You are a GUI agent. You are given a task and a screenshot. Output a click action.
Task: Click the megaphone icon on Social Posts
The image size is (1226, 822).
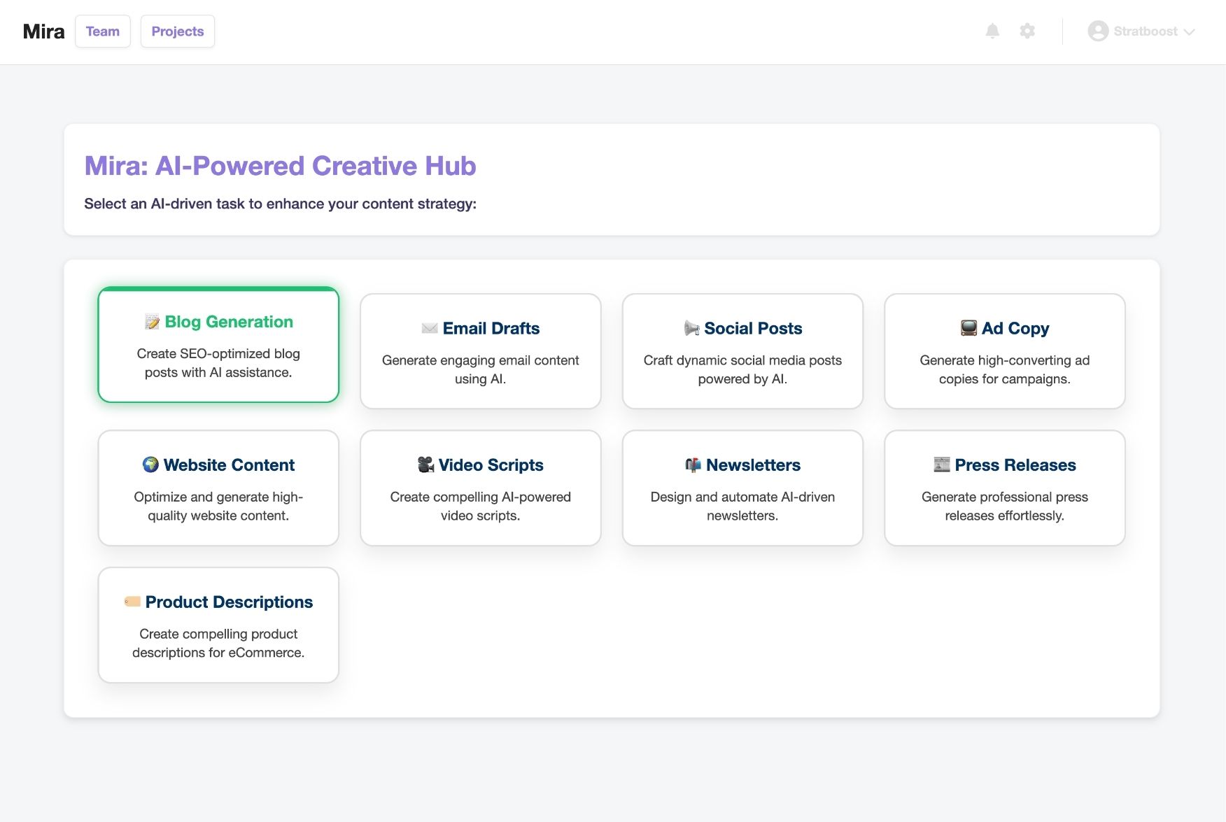click(691, 328)
